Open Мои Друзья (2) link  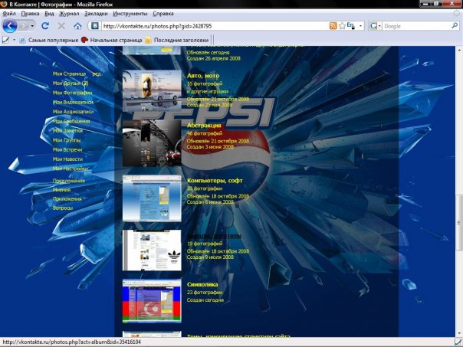71,83
